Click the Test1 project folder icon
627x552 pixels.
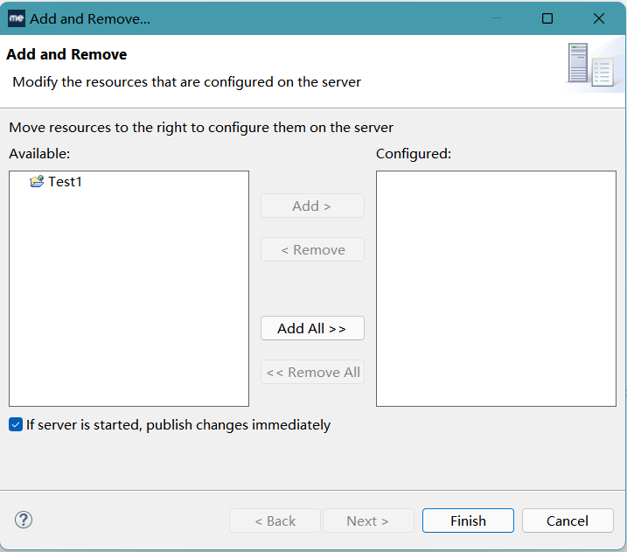(x=37, y=182)
